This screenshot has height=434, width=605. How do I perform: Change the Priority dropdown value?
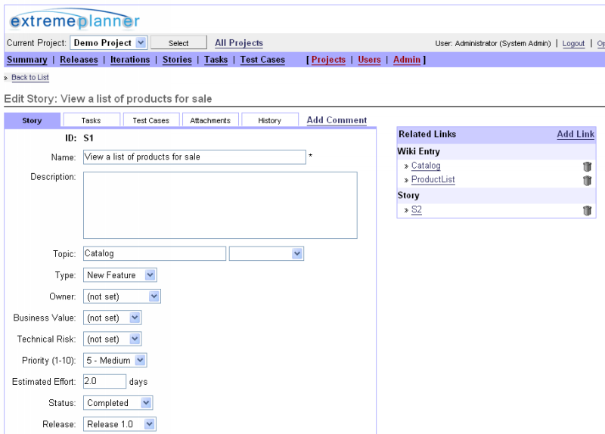click(114, 361)
